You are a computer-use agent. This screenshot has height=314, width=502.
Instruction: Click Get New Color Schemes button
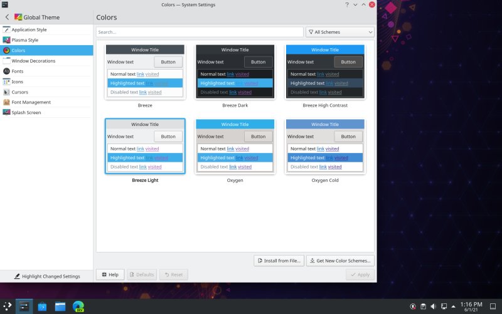pyautogui.click(x=340, y=260)
